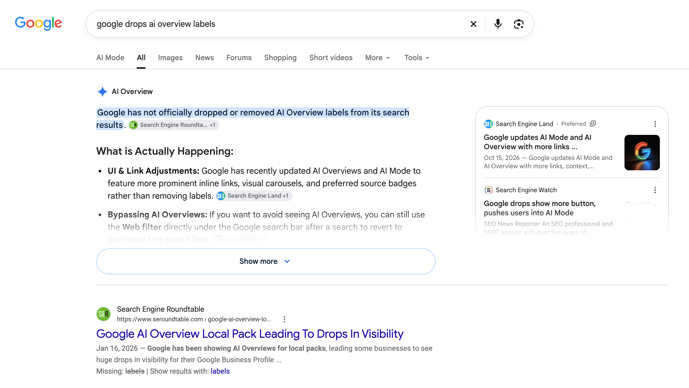Switch to News tab
689x388 pixels.
[x=204, y=58]
